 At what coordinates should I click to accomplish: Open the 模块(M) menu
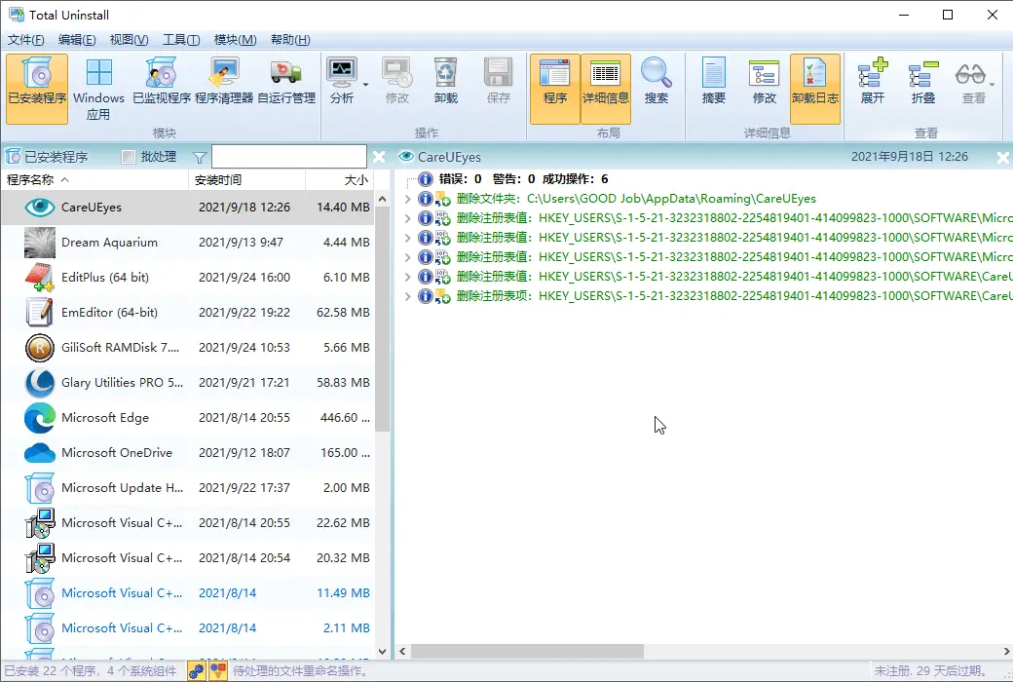pyautogui.click(x=235, y=39)
